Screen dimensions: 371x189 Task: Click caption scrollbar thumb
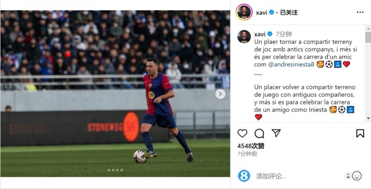point(369,37)
